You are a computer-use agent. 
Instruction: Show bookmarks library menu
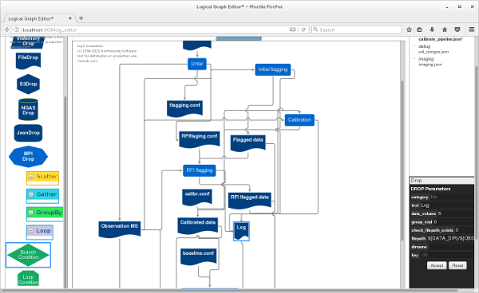pyautogui.click(x=419, y=29)
